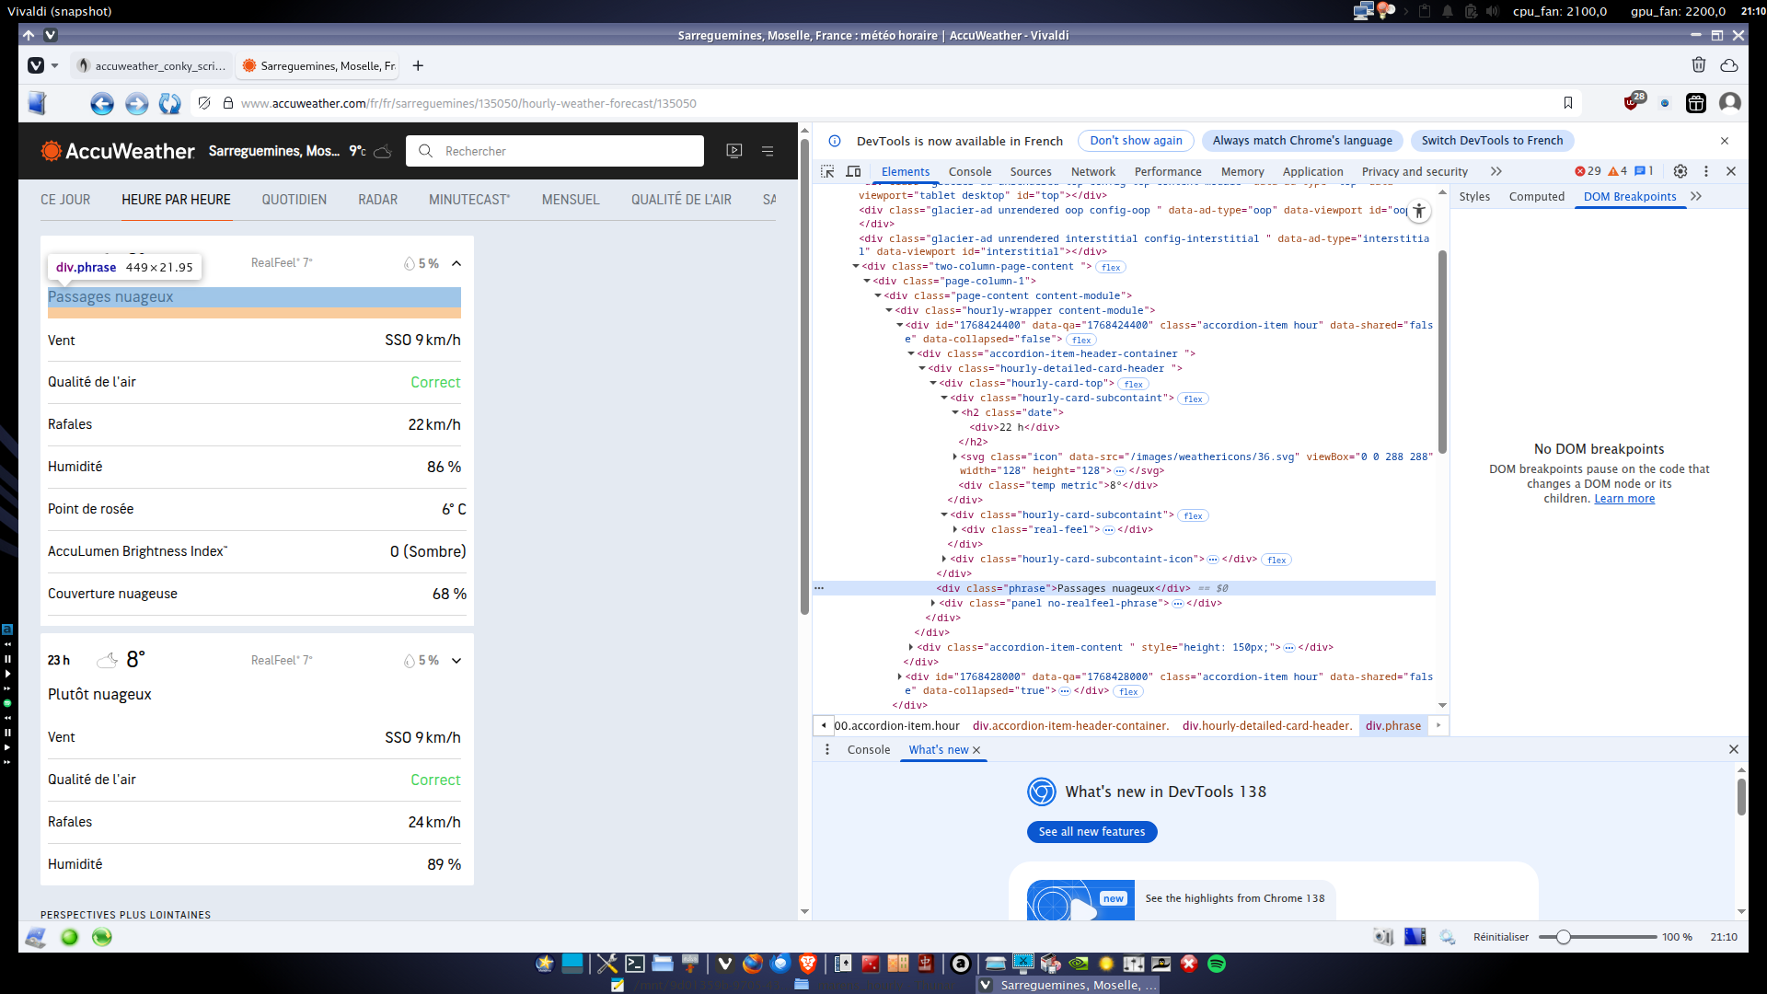The image size is (1767, 994).
Task: Click the DevTools inspect element picker icon
Action: point(827,171)
